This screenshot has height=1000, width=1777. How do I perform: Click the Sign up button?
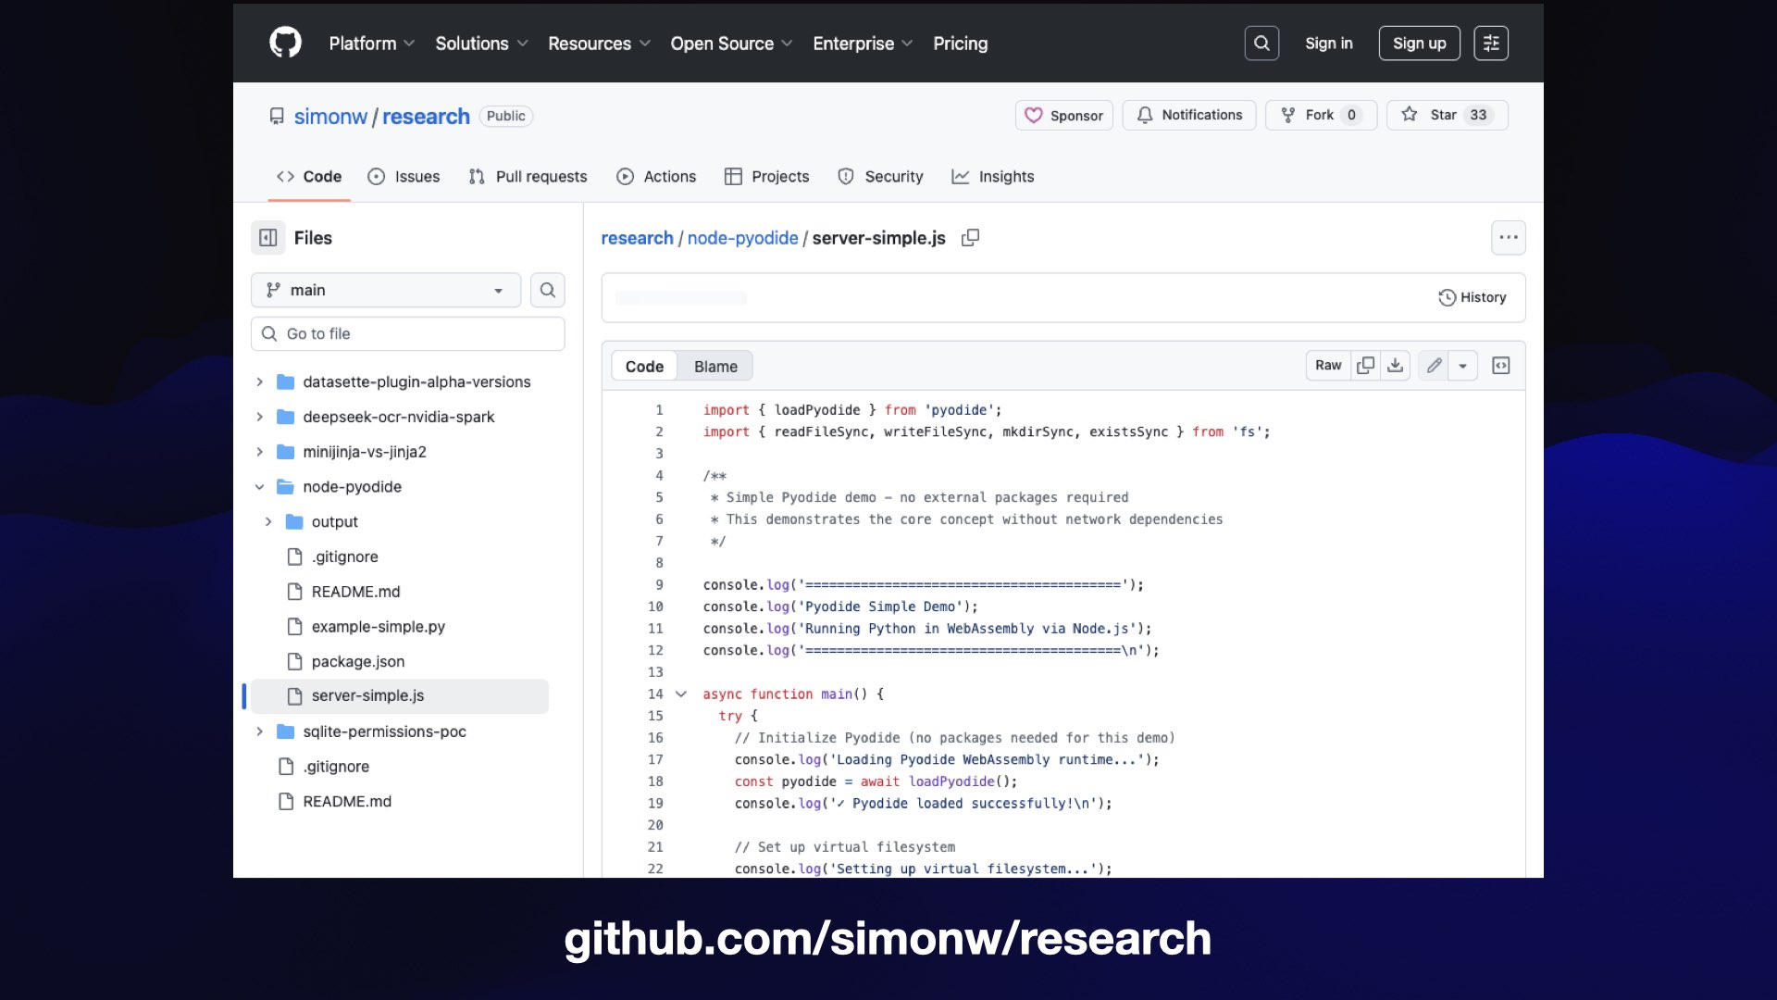click(1419, 44)
